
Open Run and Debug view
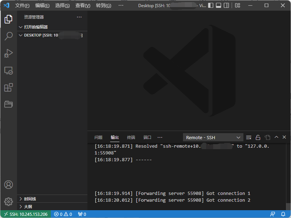point(9,53)
